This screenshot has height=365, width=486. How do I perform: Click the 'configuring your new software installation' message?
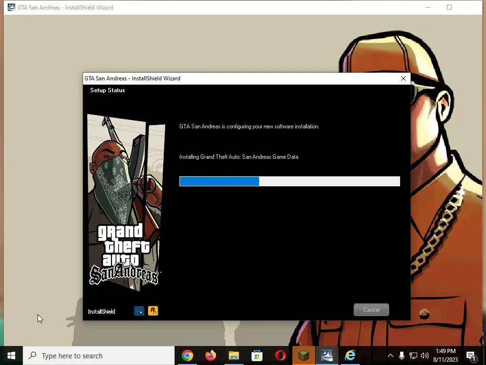click(x=249, y=126)
